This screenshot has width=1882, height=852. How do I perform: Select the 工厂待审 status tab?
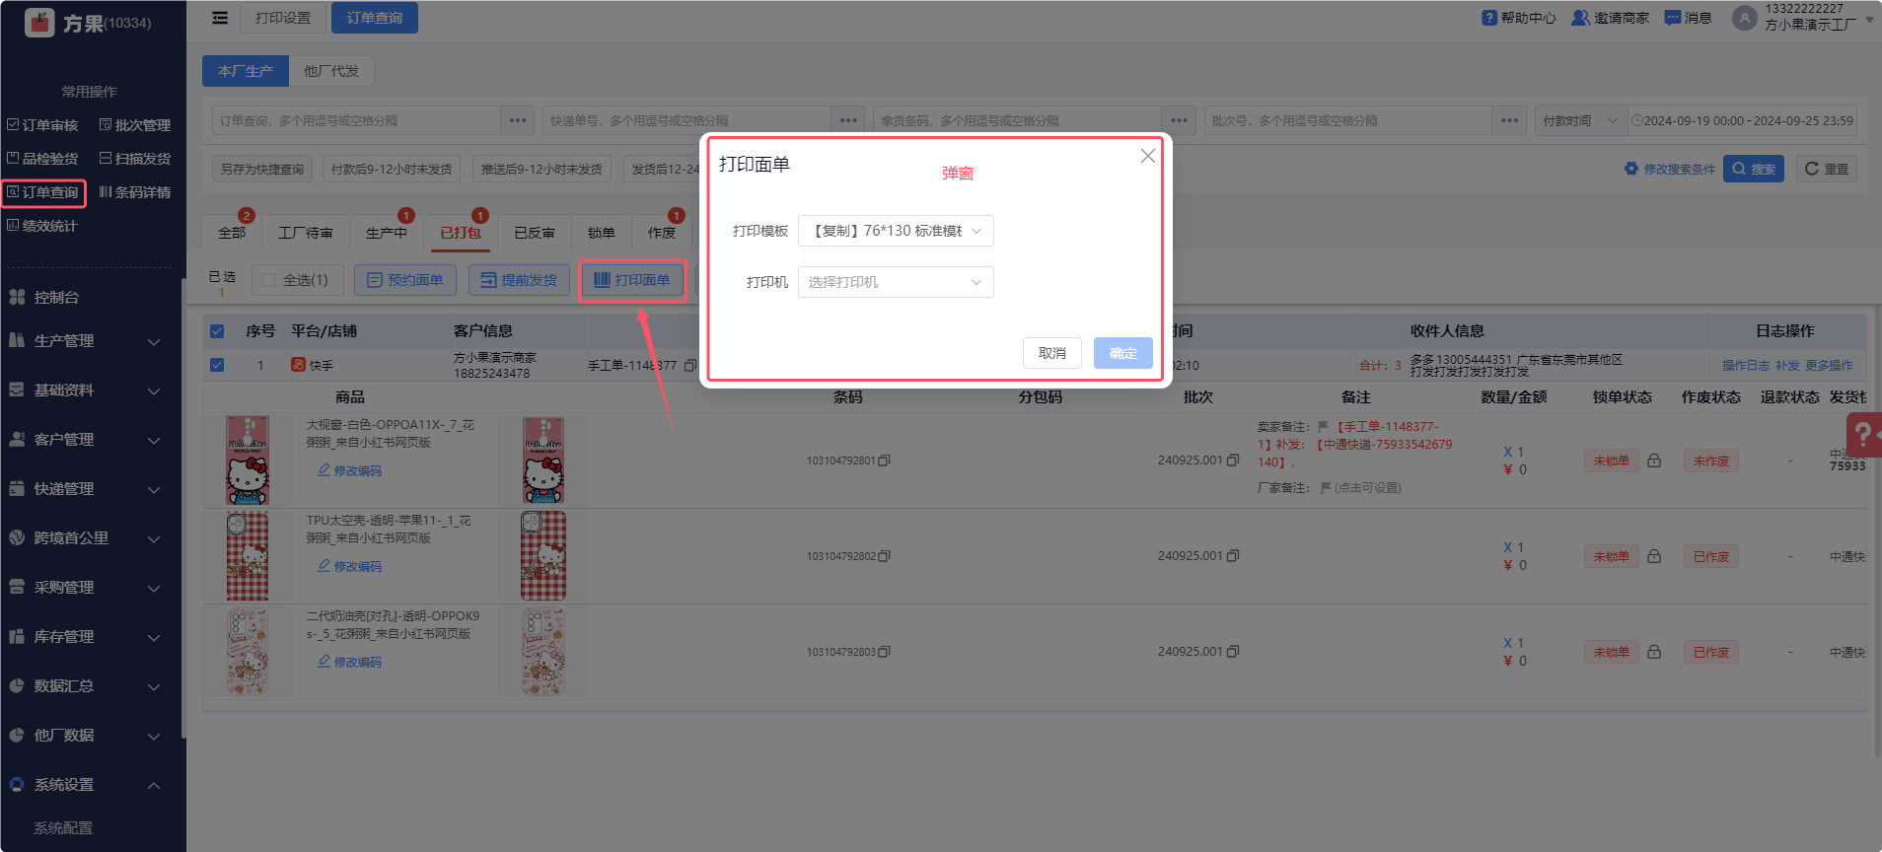point(306,233)
